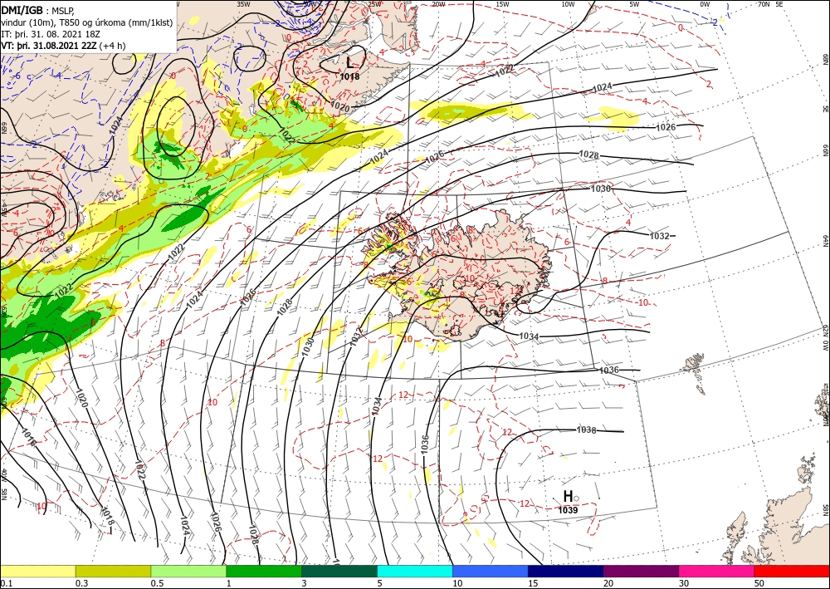Select the VT valid time line

click(x=64, y=46)
